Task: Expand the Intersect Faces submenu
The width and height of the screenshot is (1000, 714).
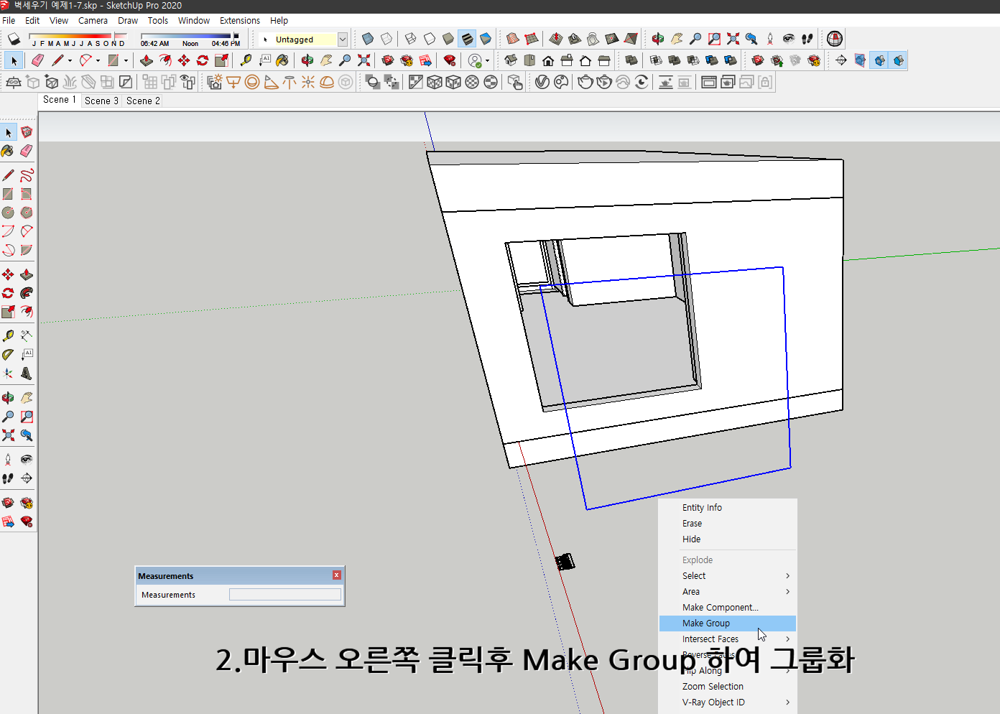Action: (727, 639)
